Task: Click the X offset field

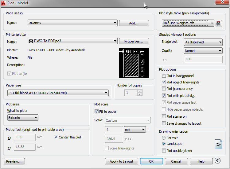Action: [25, 137]
